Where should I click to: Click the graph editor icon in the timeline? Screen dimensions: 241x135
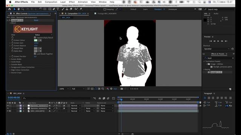(x=113, y=98)
